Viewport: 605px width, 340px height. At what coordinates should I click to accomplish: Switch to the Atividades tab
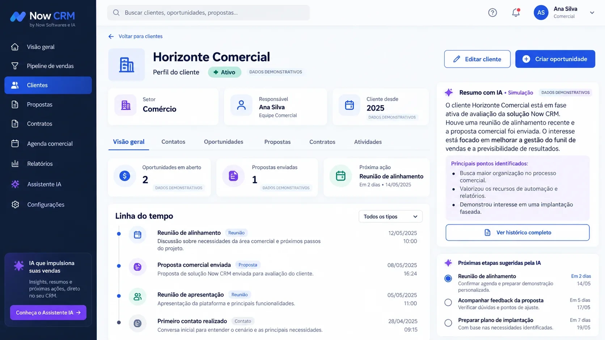coord(368,142)
